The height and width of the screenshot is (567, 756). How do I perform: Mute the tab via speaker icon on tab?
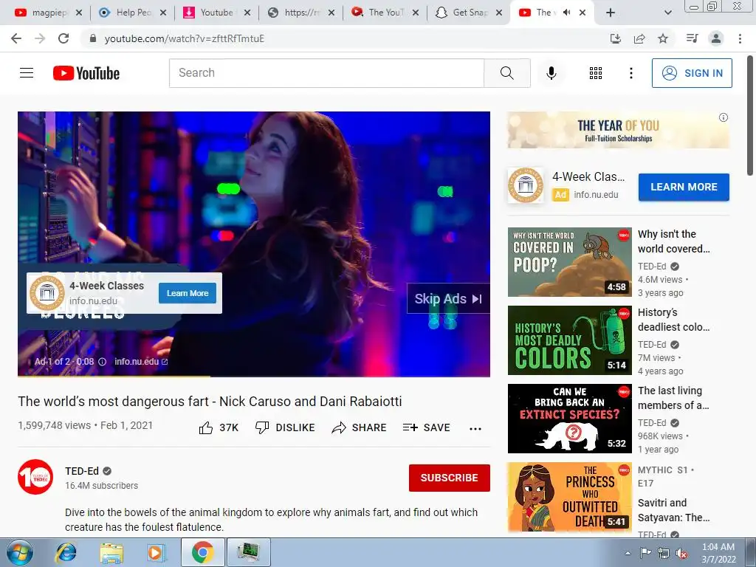coord(566,13)
